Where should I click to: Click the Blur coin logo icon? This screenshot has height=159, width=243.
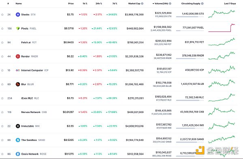pos(18,84)
